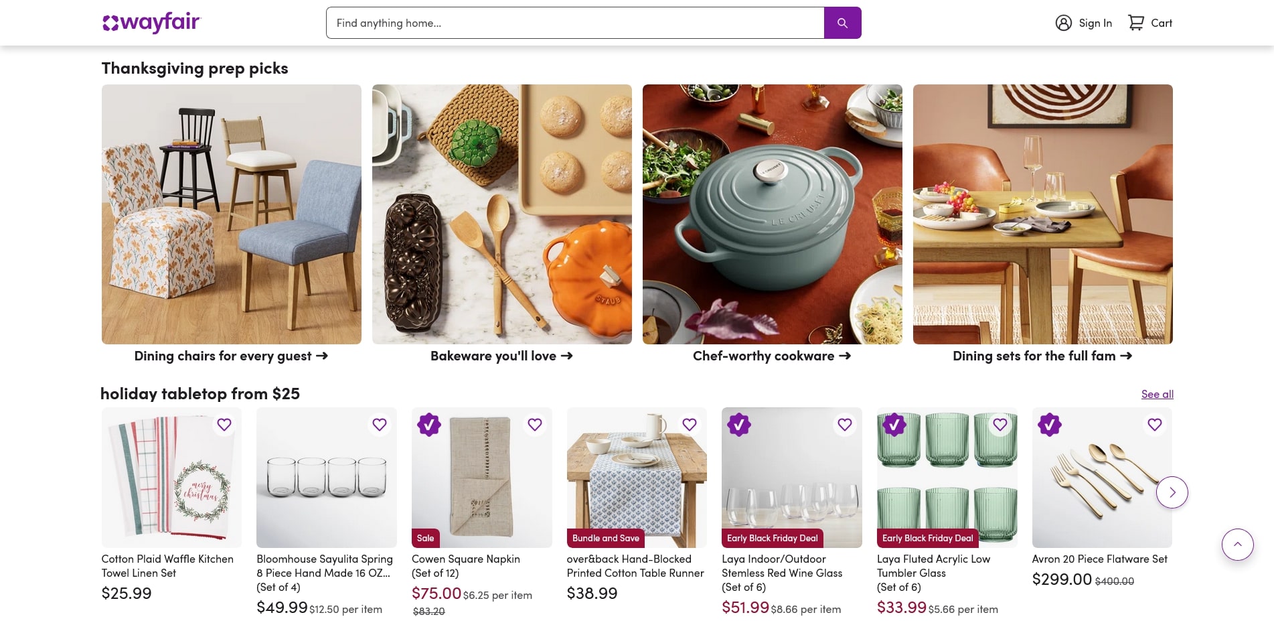Click the 'See all' link for holiday tabletop
Screen dimensions: 1274x621
(x=1157, y=394)
